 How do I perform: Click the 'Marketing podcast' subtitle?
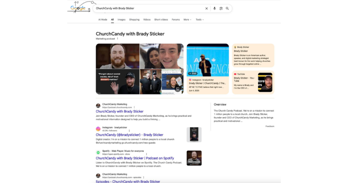point(105,39)
